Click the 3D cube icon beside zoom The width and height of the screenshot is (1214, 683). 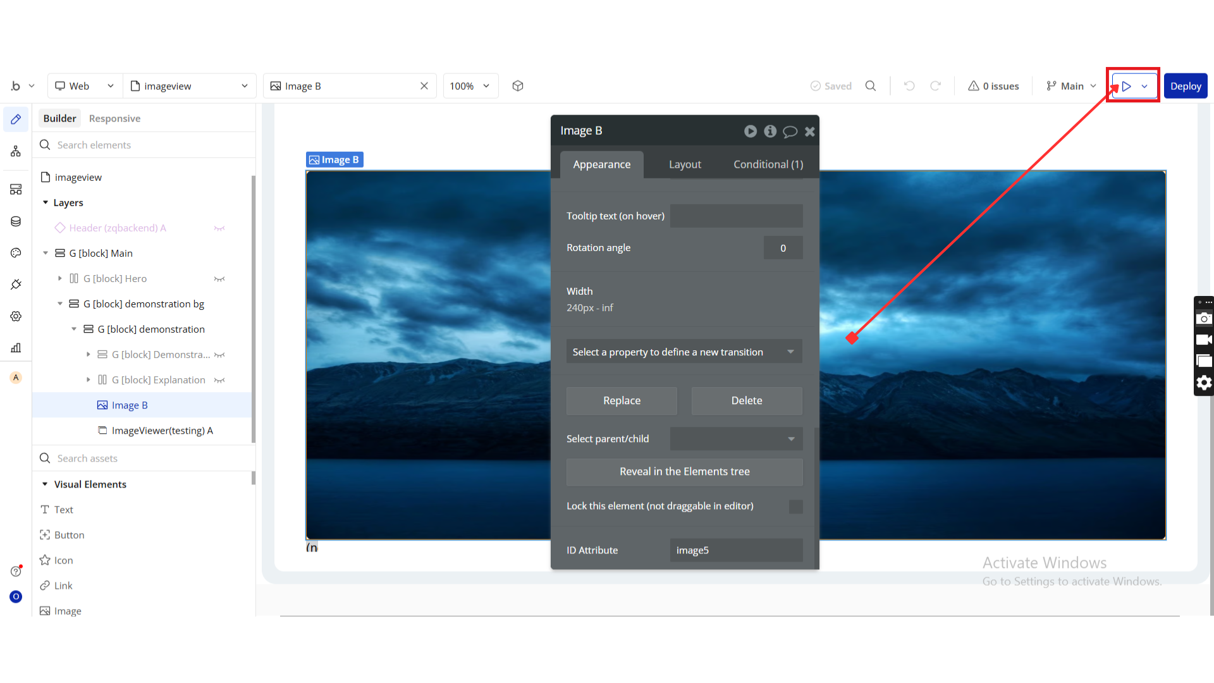(518, 86)
